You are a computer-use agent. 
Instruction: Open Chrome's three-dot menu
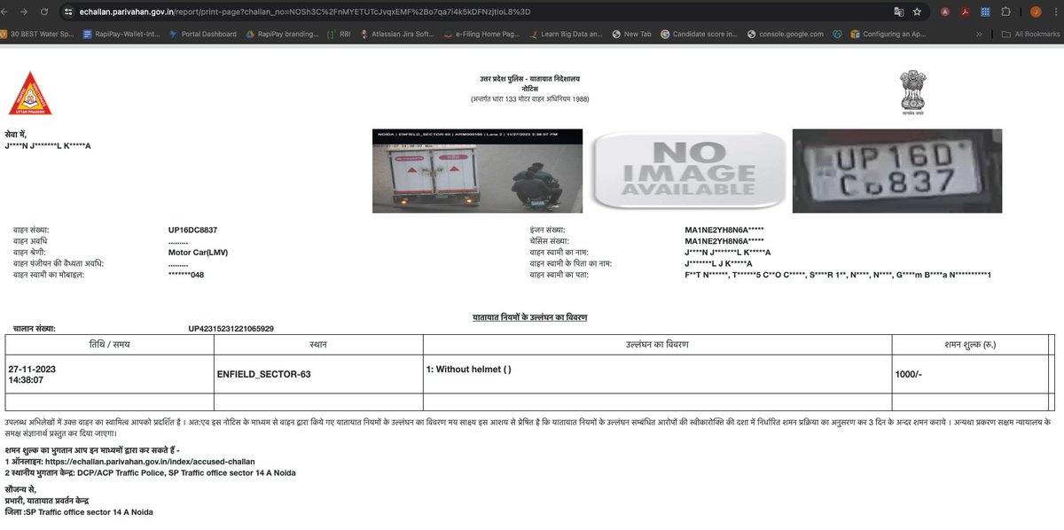pos(1054,12)
